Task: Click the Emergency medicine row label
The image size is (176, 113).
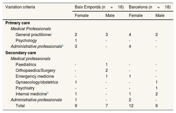Action: coord(34,76)
